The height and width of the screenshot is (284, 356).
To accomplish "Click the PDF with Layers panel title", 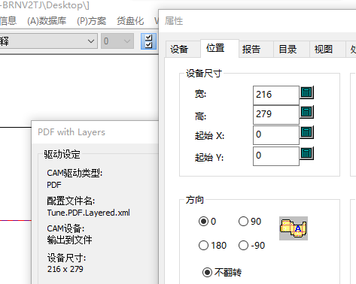I will (x=72, y=132).
